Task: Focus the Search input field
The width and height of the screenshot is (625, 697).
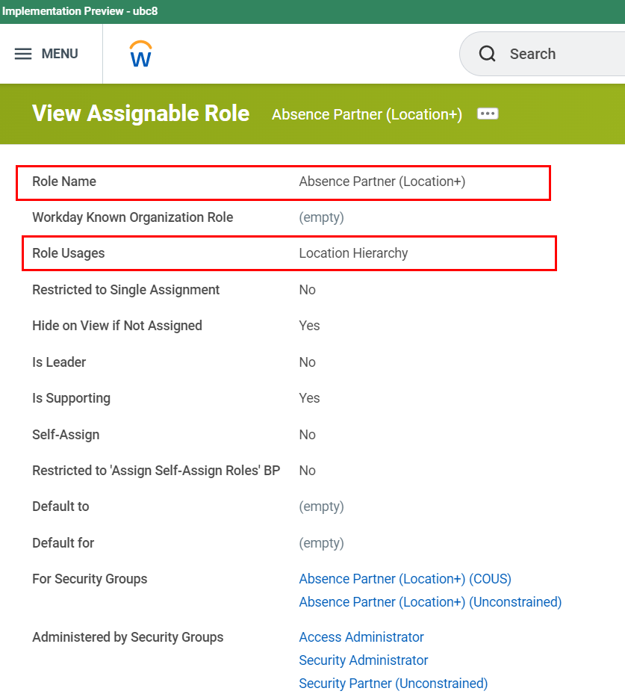Action: click(x=560, y=54)
